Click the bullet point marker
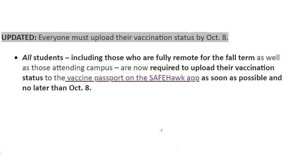290x163 pixels. [16, 58]
